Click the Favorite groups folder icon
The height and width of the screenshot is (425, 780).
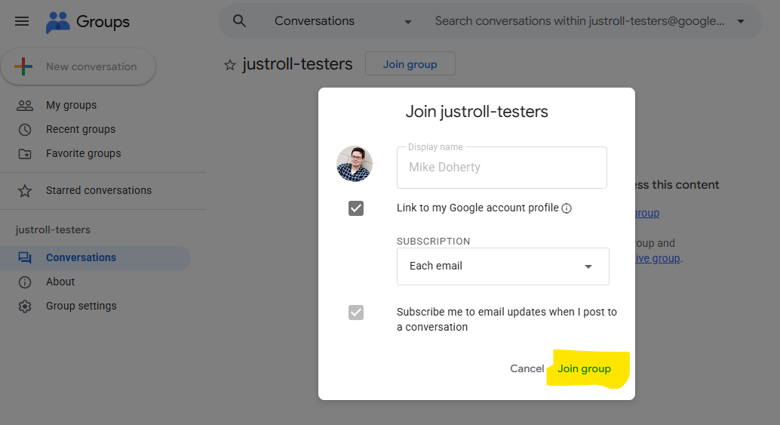pos(25,154)
